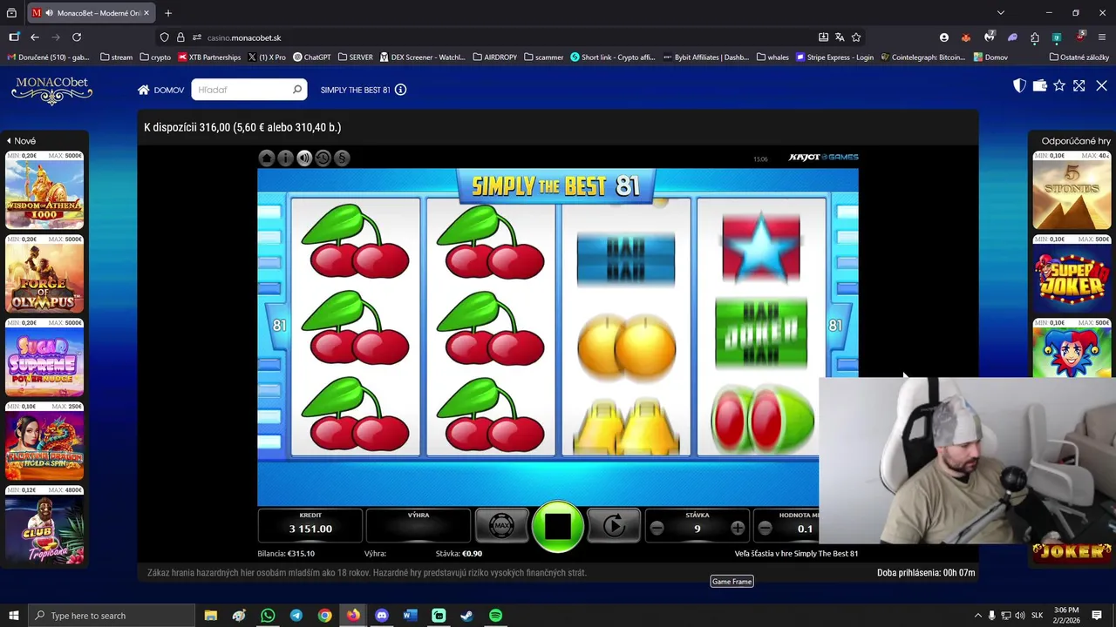
Task: Open ChatGPT bookmark
Action: 312,57
